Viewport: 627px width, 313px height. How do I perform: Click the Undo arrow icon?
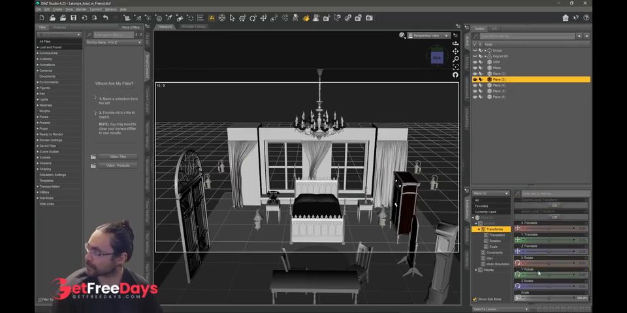coord(105,18)
